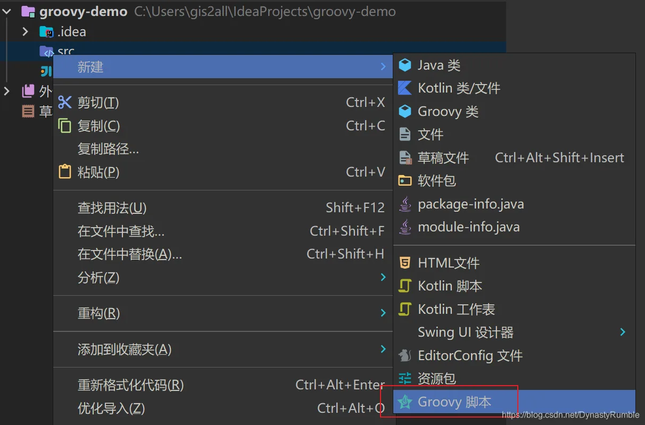Select 复制路径... menu entry
645x425 pixels.
222,149
